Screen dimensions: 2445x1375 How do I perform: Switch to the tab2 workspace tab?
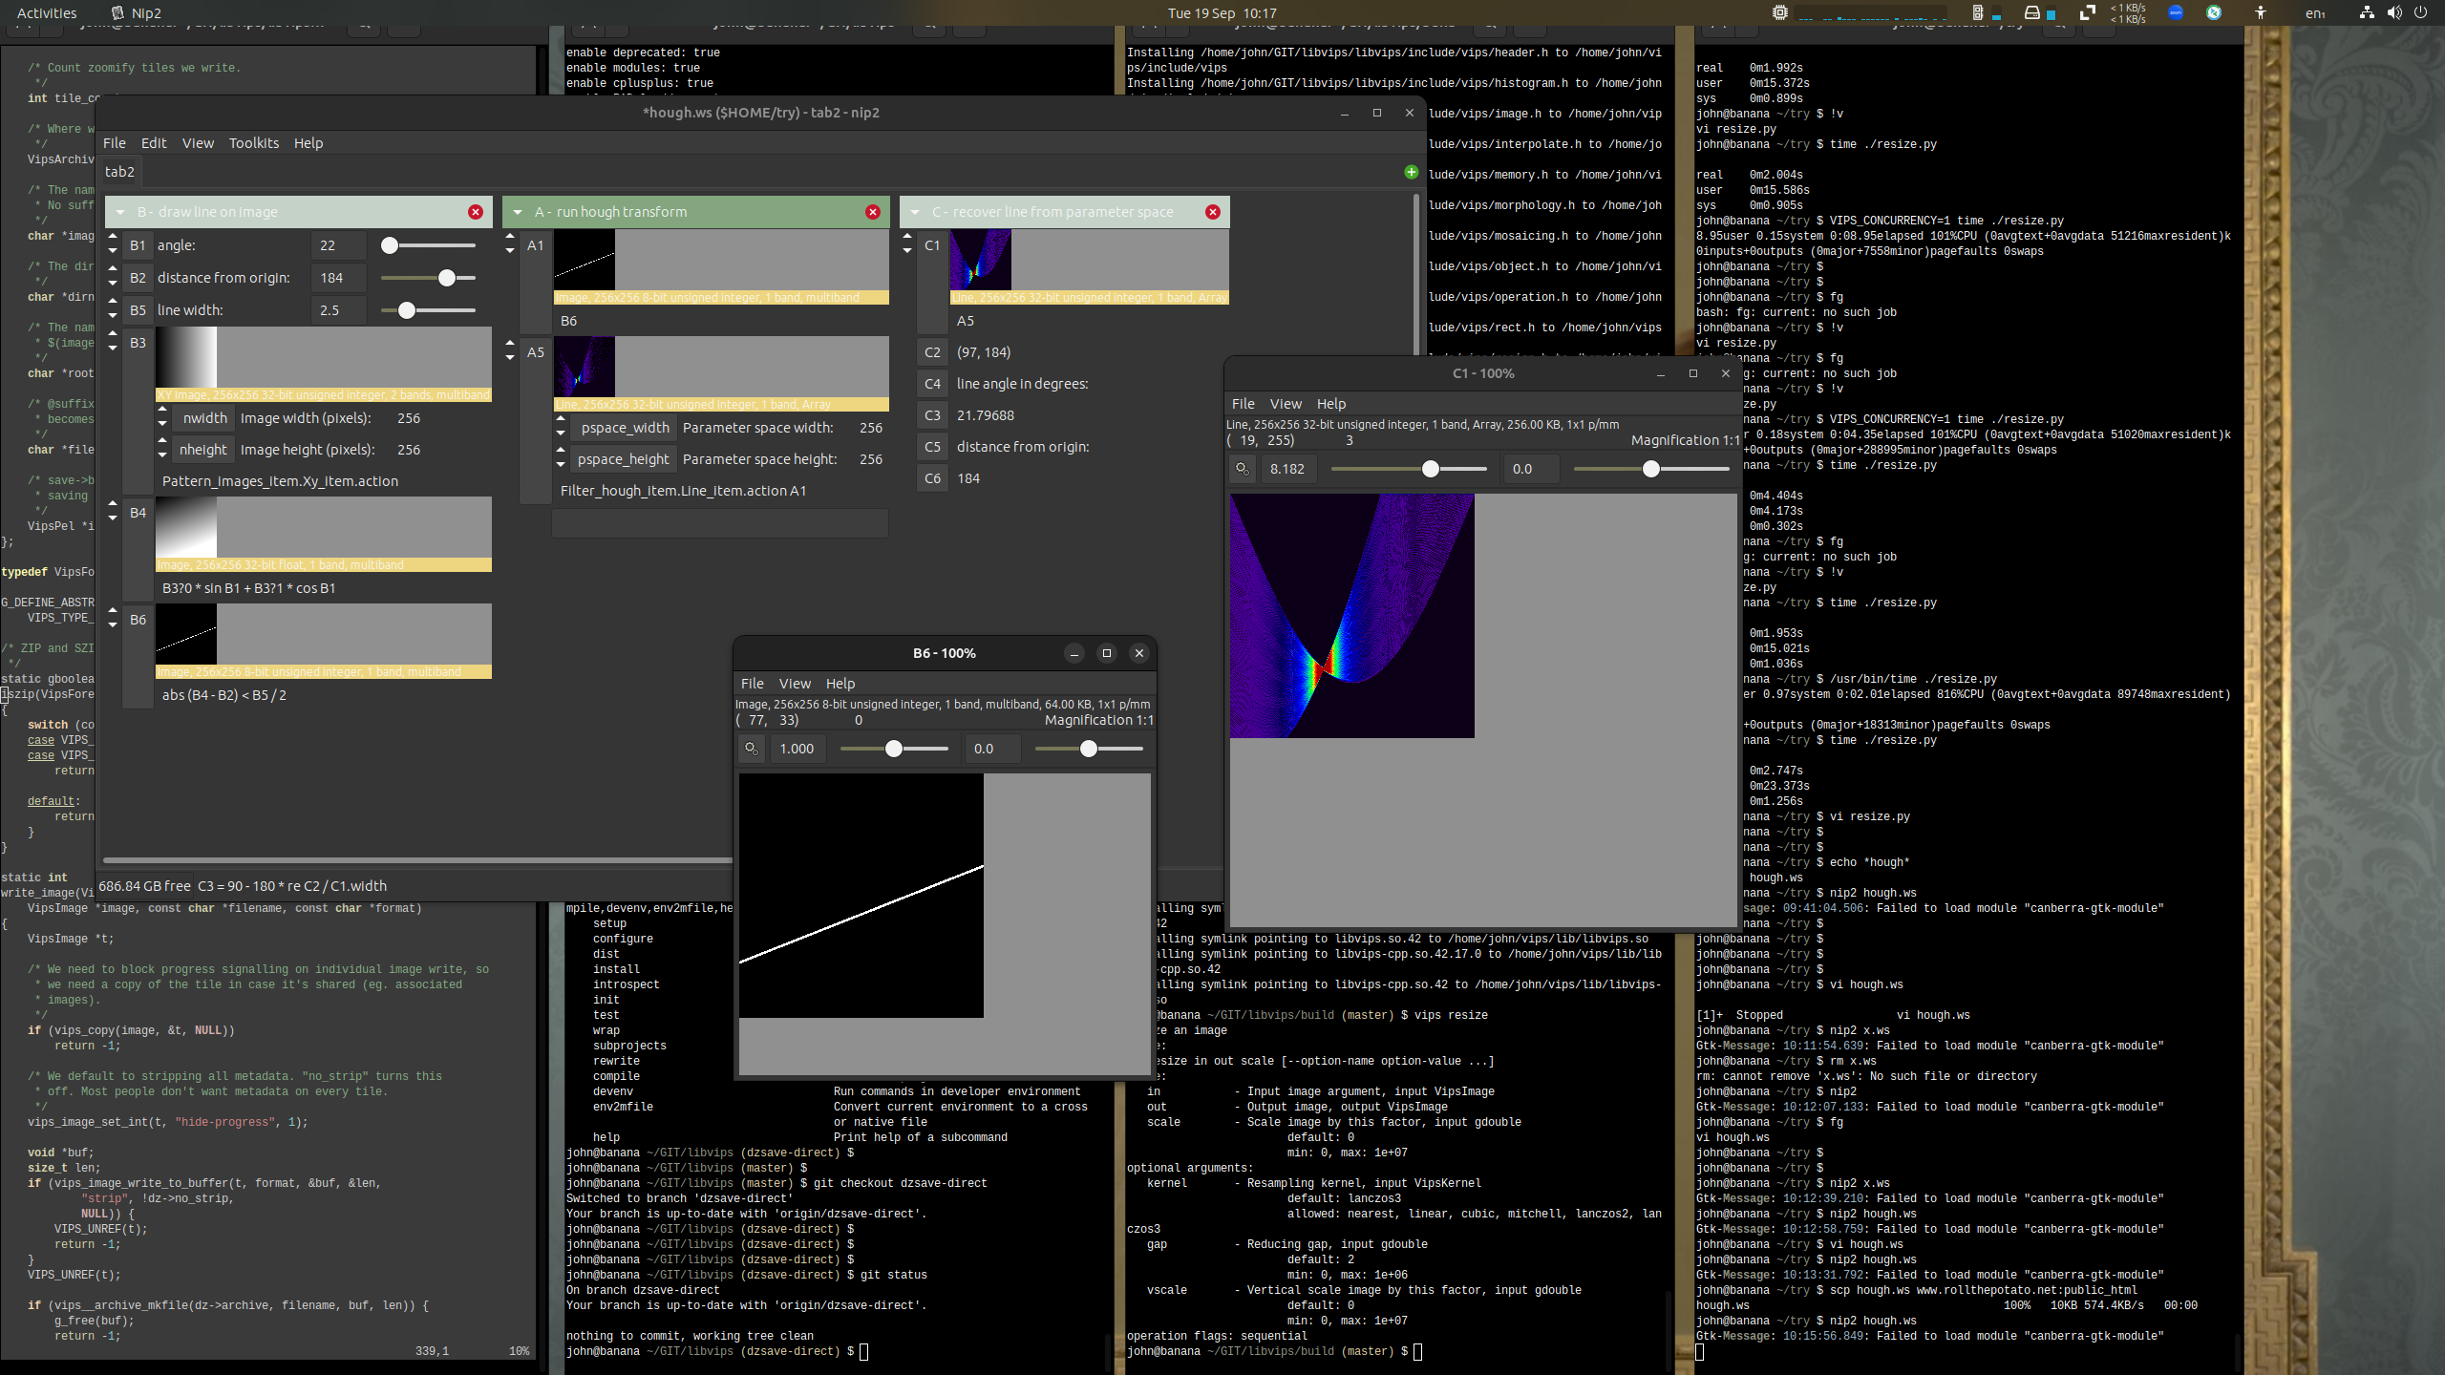click(119, 172)
